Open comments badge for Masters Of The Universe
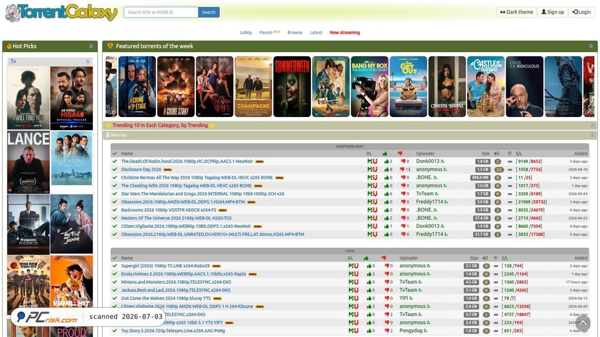 click(x=497, y=218)
